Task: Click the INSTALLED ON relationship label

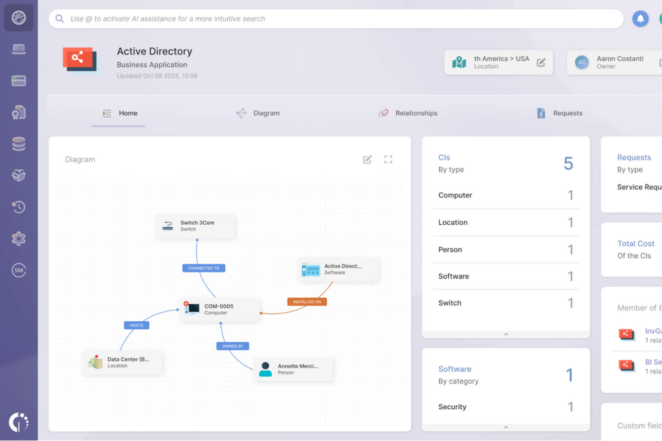Action: tap(307, 302)
